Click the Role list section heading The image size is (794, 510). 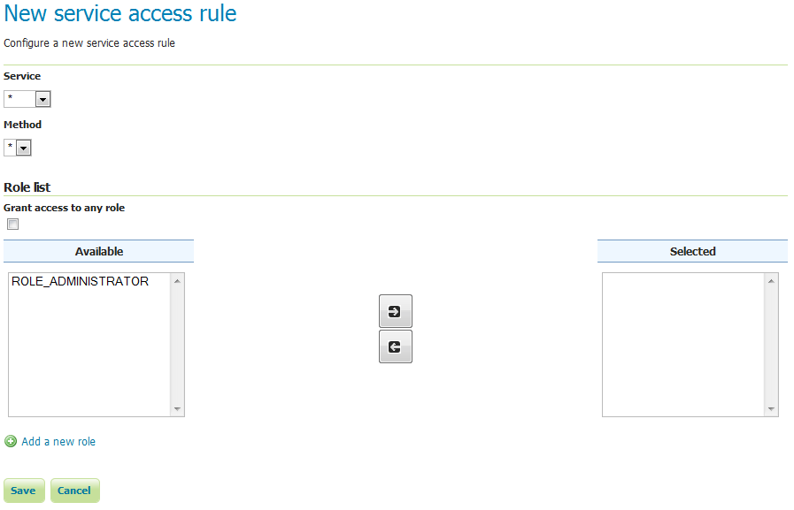[x=27, y=187]
